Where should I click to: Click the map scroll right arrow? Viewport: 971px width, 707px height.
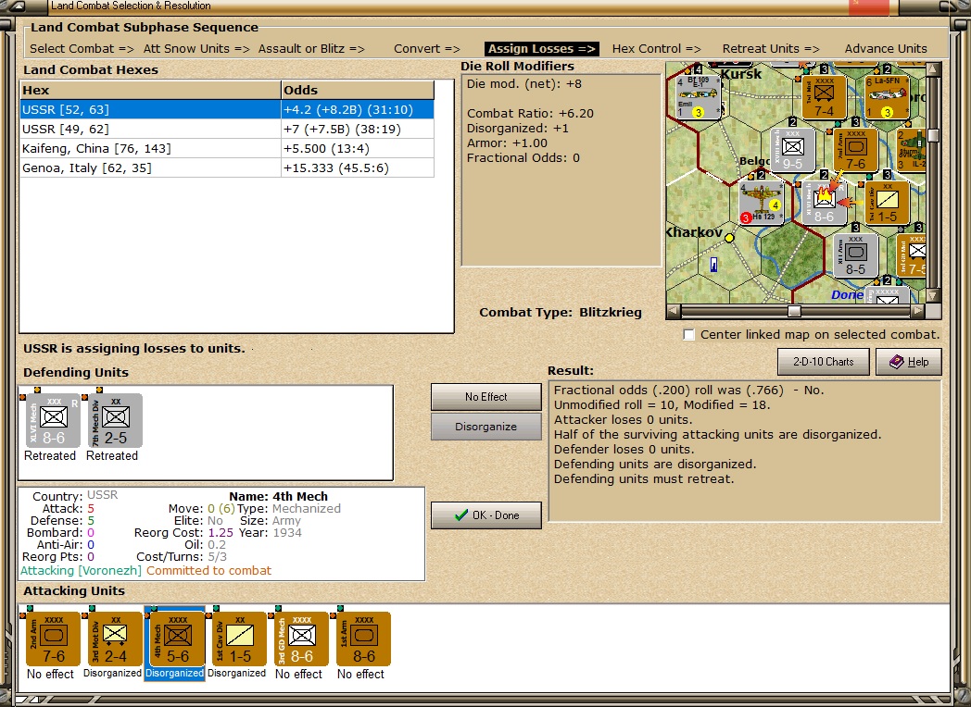point(918,311)
